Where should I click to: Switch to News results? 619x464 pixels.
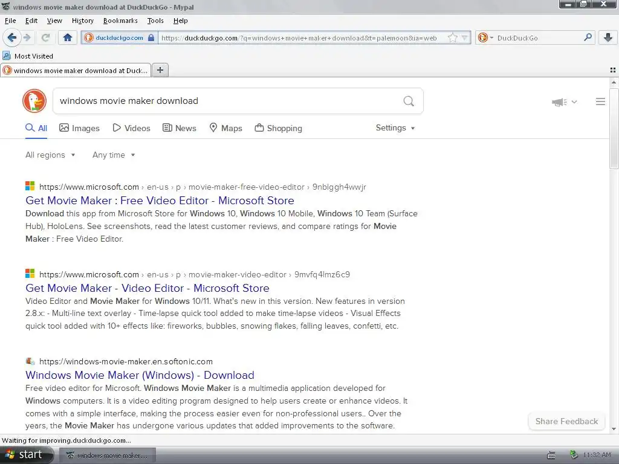tap(180, 128)
